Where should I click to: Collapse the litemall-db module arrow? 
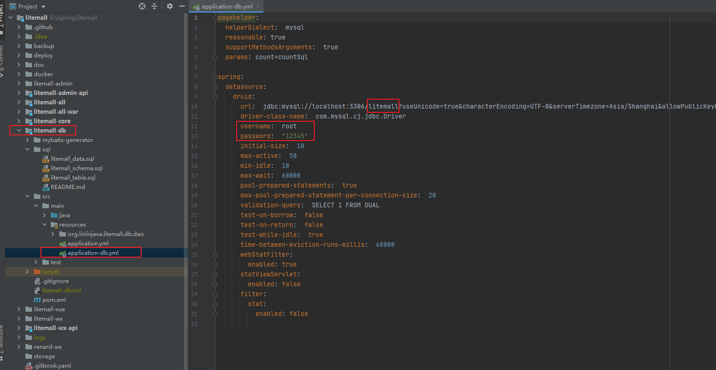pos(19,131)
